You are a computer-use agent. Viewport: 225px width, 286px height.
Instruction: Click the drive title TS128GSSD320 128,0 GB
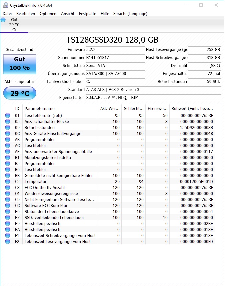click(112, 40)
